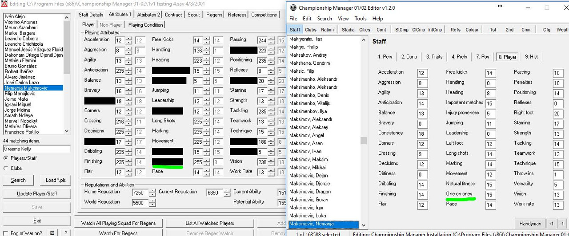The height and width of the screenshot is (236, 569).
Task: Click the CM Editor staff list scrollbar thumb
Action: tap(364, 141)
